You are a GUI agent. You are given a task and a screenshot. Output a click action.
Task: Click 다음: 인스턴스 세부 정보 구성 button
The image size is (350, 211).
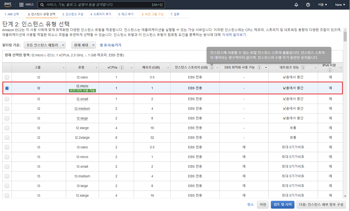[x=321, y=205]
